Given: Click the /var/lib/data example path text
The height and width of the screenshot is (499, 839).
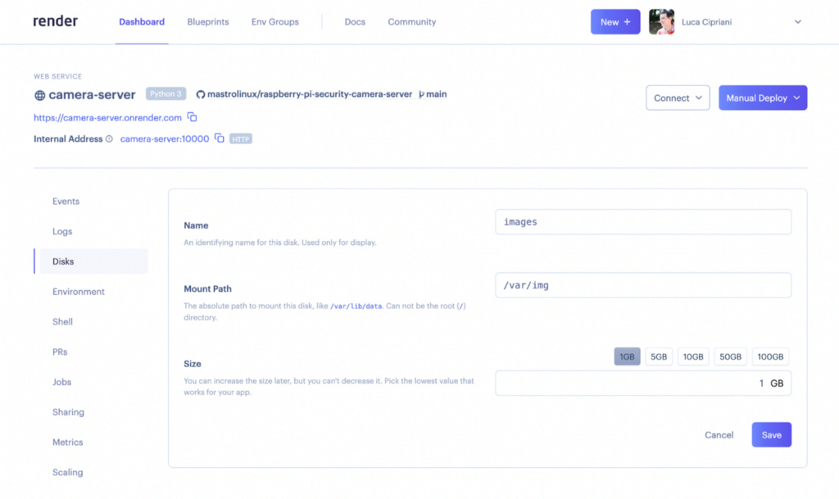Looking at the screenshot, I should click(356, 306).
